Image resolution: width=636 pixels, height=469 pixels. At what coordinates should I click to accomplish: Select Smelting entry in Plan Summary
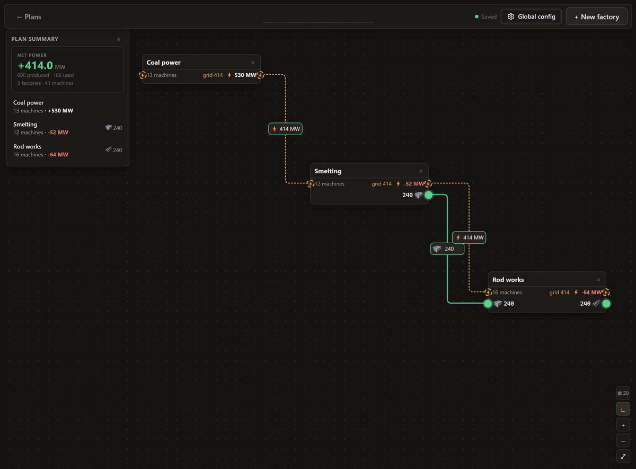[67, 128]
